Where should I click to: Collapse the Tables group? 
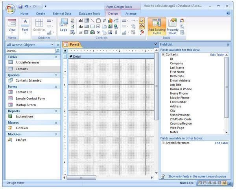point(56,57)
